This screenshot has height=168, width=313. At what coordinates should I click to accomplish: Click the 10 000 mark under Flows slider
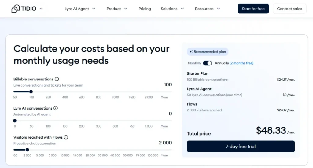click(65, 155)
